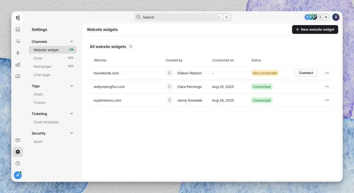354x193 pixels.
Task: Open the book knowledge base icon
Action: tap(18, 76)
